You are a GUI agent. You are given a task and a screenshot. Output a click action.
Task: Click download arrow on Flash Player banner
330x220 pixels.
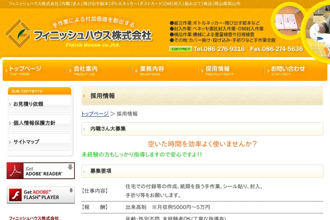tap(71, 191)
